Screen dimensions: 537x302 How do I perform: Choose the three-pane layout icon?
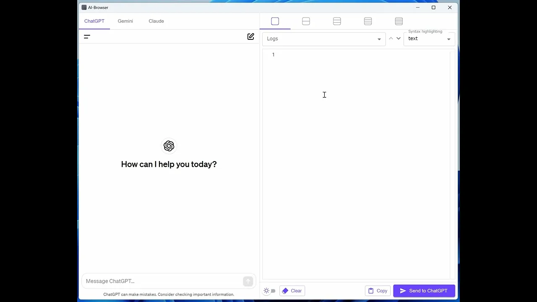337,21
